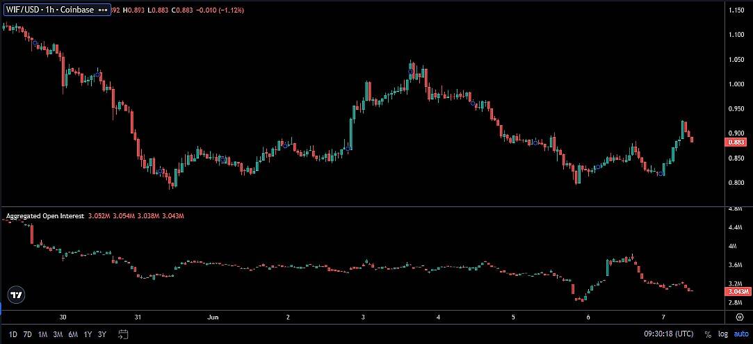
Task: Click the 4.4M open interest axis label
Action: (736, 227)
